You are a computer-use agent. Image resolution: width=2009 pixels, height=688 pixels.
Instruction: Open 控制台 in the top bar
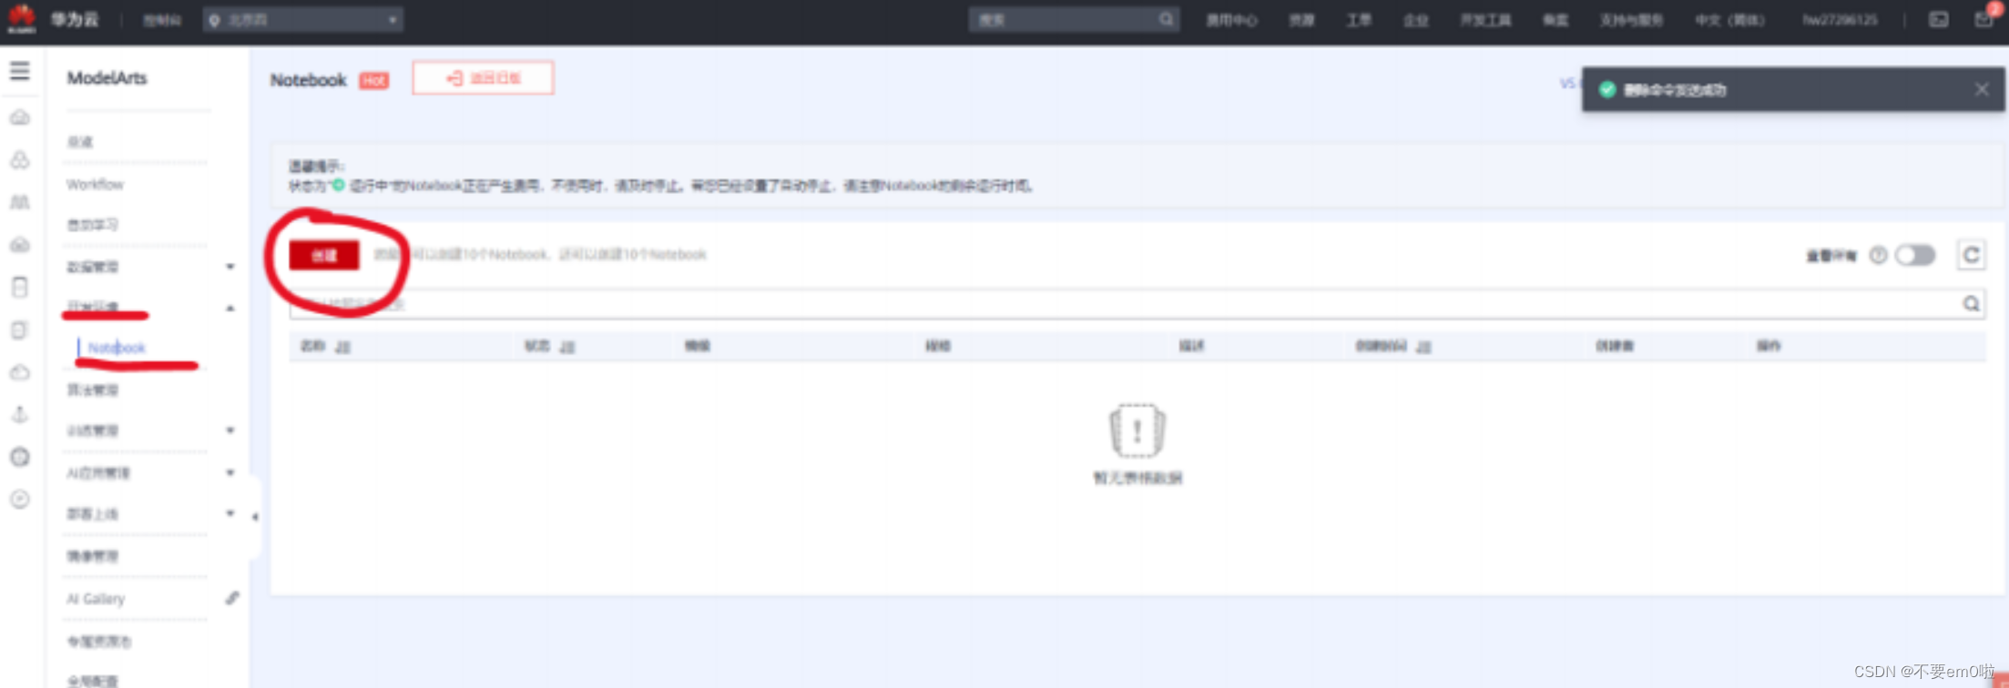pos(162,19)
